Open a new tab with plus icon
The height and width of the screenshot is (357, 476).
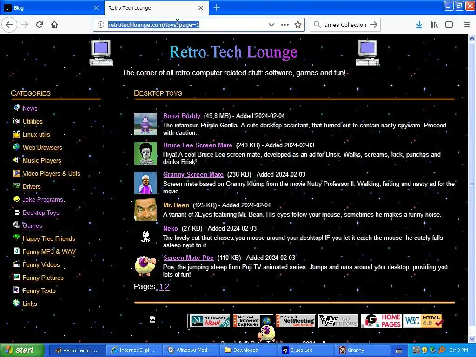tap(217, 7)
